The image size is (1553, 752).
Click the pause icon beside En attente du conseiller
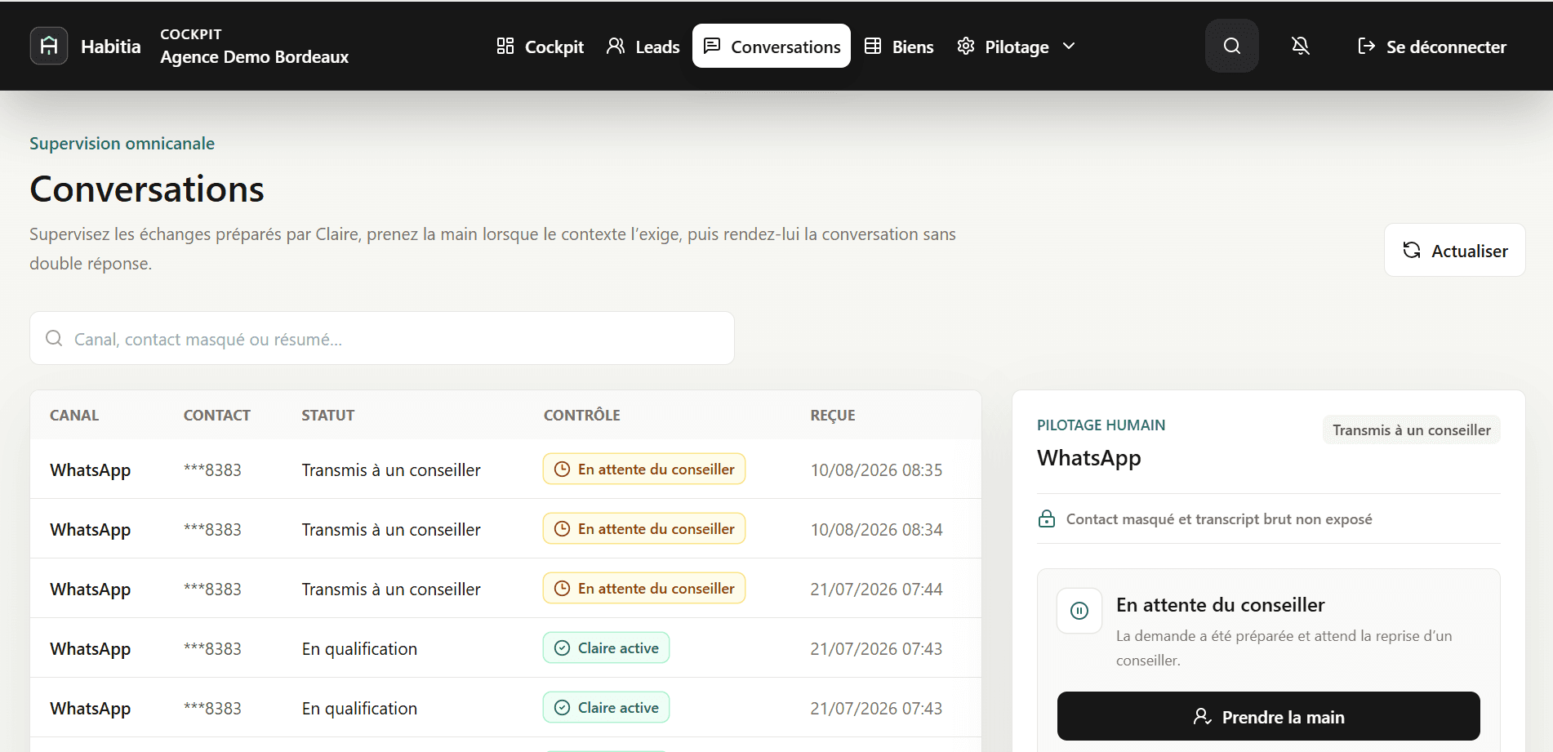1079,611
